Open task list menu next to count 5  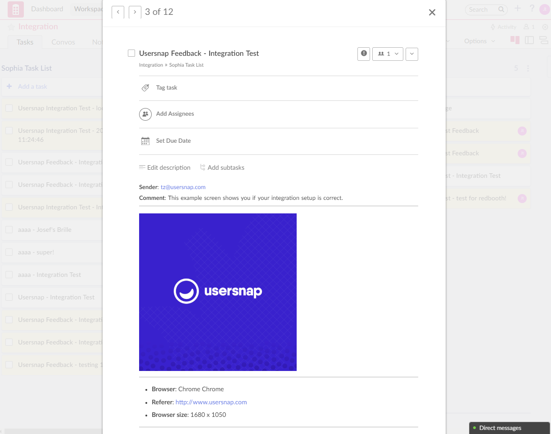coord(528,68)
